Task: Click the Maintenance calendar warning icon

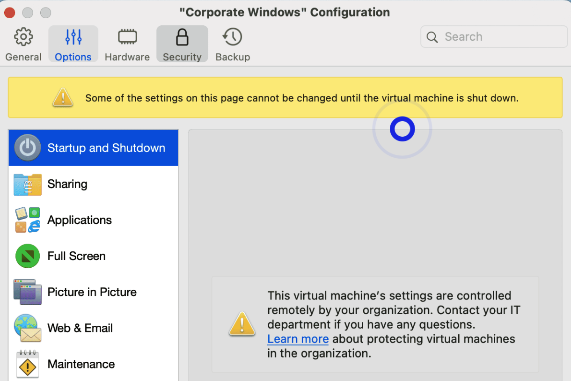Action: pos(28,364)
